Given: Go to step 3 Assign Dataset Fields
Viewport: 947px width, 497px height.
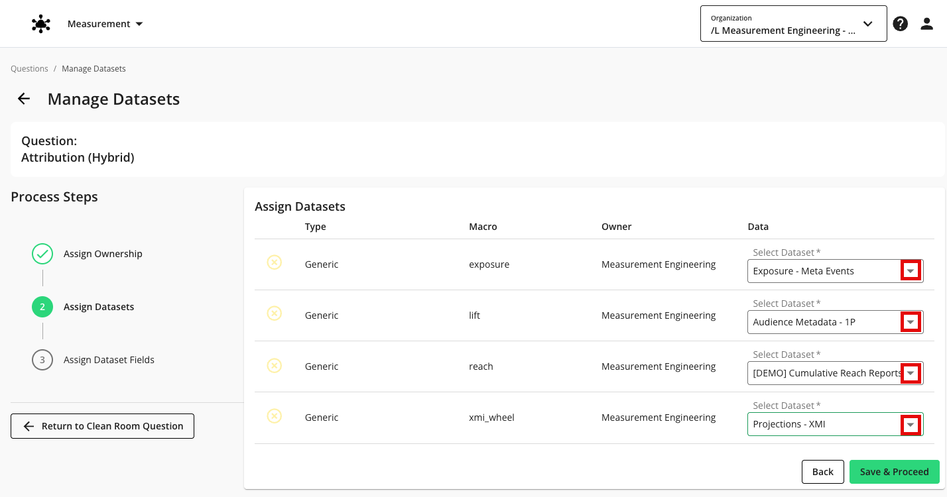Looking at the screenshot, I should pos(42,360).
